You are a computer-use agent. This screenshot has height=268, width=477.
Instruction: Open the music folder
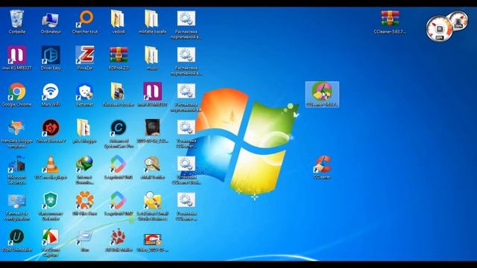(152, 58)
